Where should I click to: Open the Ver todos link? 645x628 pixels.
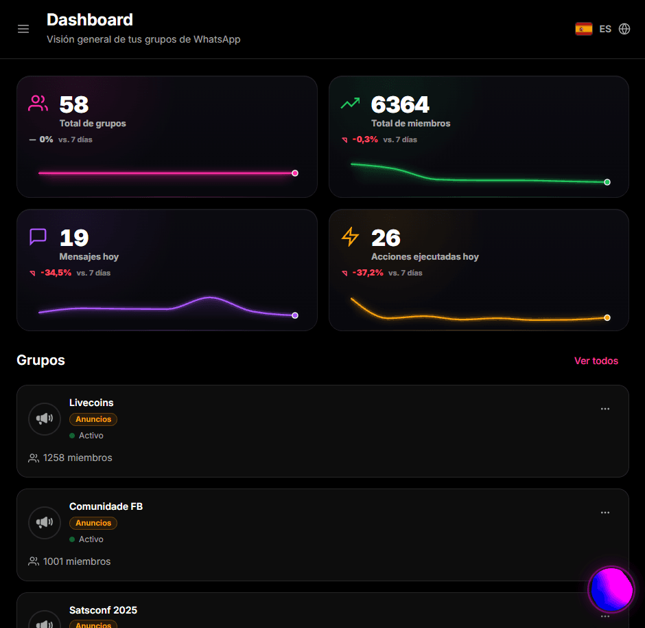tap(596, 361)
